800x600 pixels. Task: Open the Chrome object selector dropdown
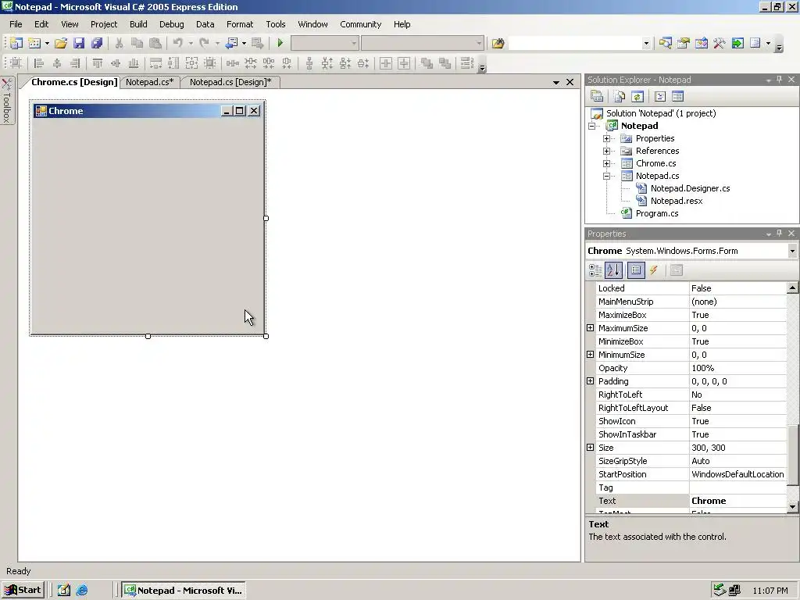(792, 251)
